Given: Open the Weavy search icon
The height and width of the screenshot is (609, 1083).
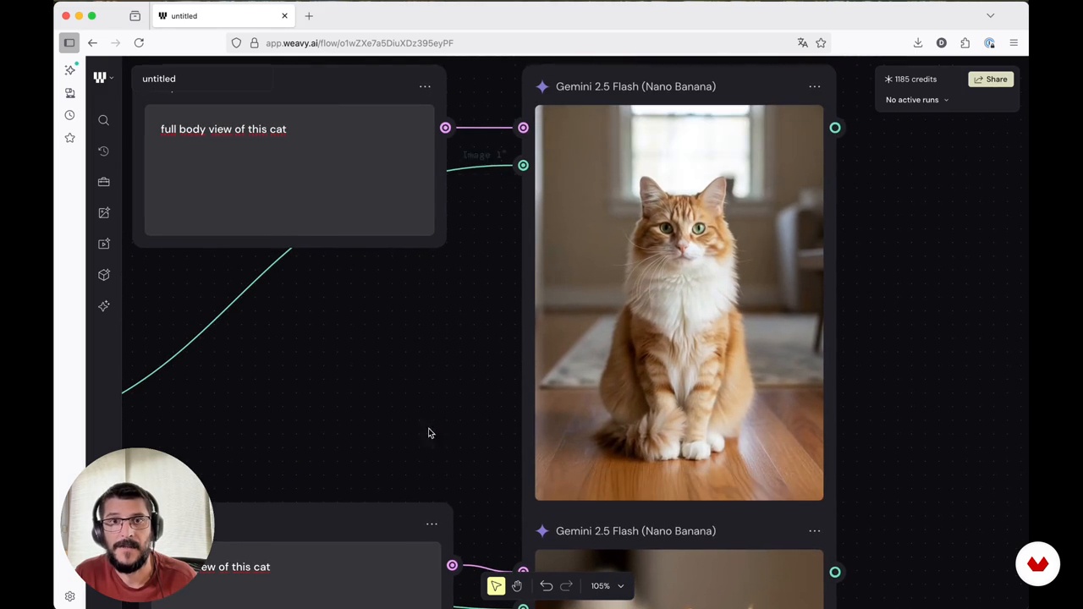Looking at the screenshot, I should coord(103,121).
